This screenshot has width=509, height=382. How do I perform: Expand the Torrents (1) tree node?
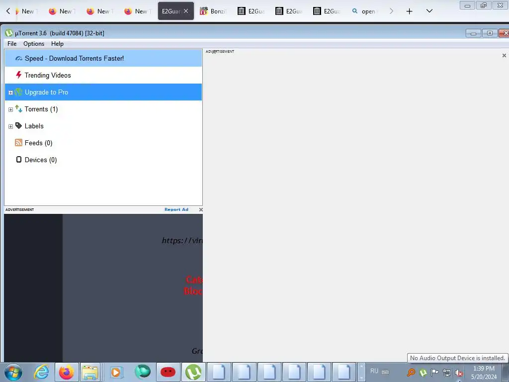(10, 110)
